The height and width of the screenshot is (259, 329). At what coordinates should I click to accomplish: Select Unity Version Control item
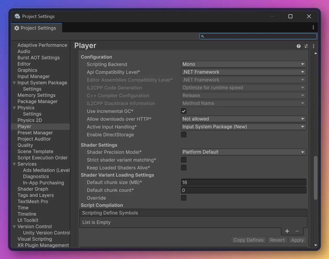(x=46, y=233)
